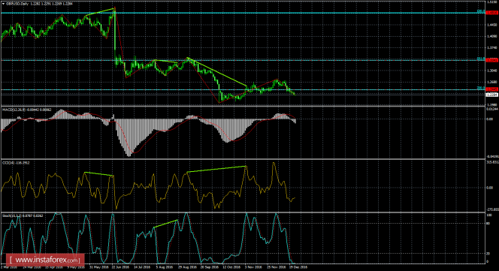Select the long descending green trendline on price chart
The image size is (499, 271).
pyautogui.click(x=217, y=72)
